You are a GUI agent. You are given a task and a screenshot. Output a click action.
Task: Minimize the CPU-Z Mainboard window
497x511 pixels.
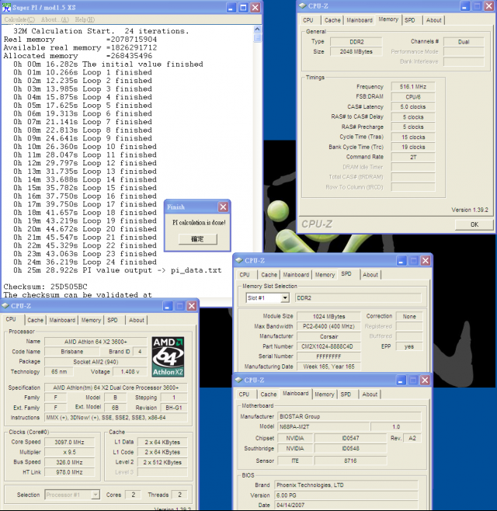401,381
